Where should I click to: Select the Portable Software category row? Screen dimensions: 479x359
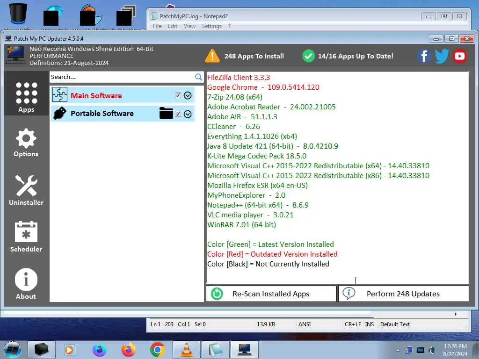123,114
